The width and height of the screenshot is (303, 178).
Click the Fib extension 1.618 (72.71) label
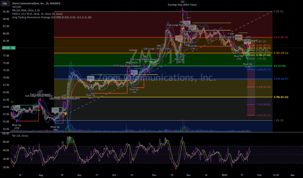coord(263,70)
